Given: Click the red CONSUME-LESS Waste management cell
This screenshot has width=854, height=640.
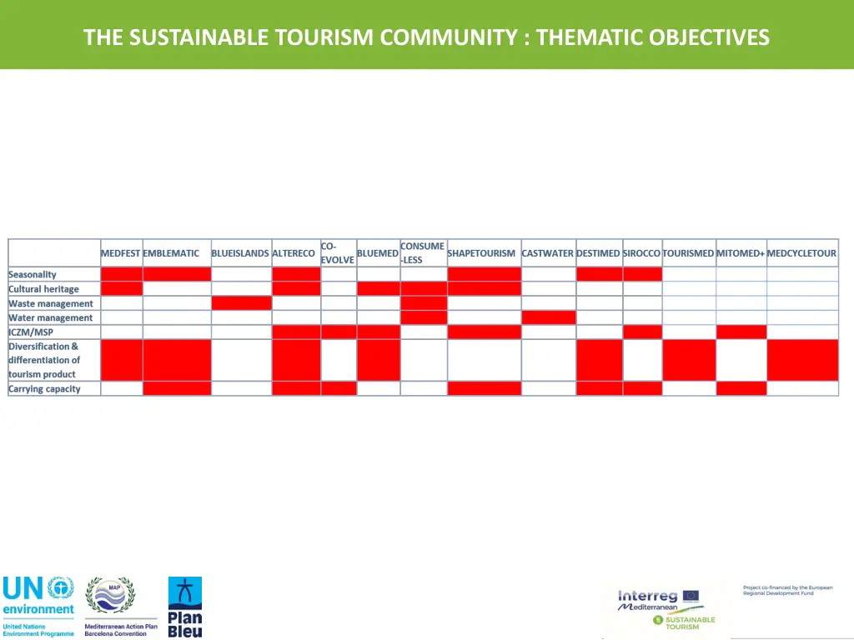Looking at the screenshot, I should (424, 303).
